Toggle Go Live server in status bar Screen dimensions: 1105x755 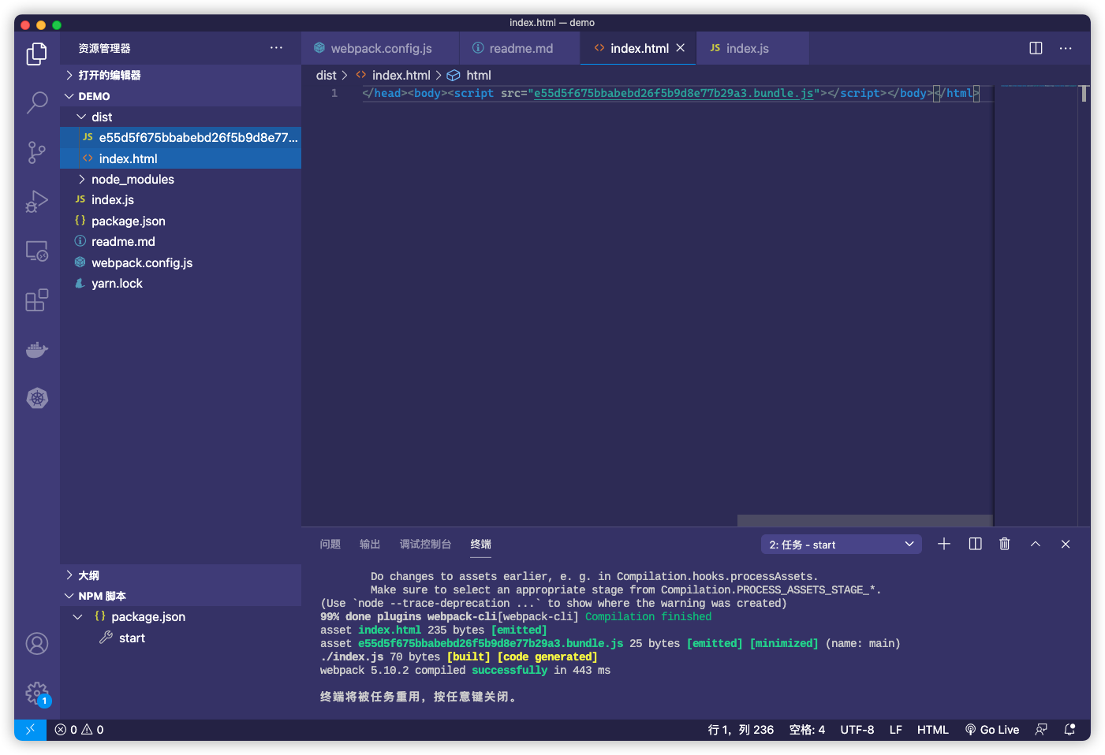pyautogui.click(x=992, y=730)
